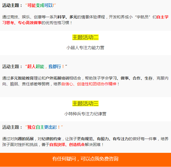
Task: Click the bold text 纪律的约束
Action: coord(51,139)
